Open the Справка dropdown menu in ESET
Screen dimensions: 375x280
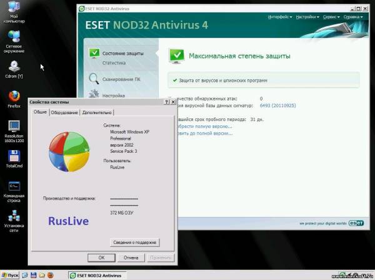pyautogui.click(x=353, y=17)
